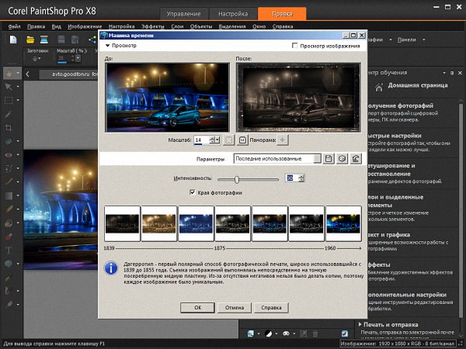Switch to the Adjust tab

click(x=233, y=14)
